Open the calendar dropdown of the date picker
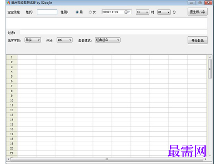Viewport: 214px width, 164px height. 127,12
